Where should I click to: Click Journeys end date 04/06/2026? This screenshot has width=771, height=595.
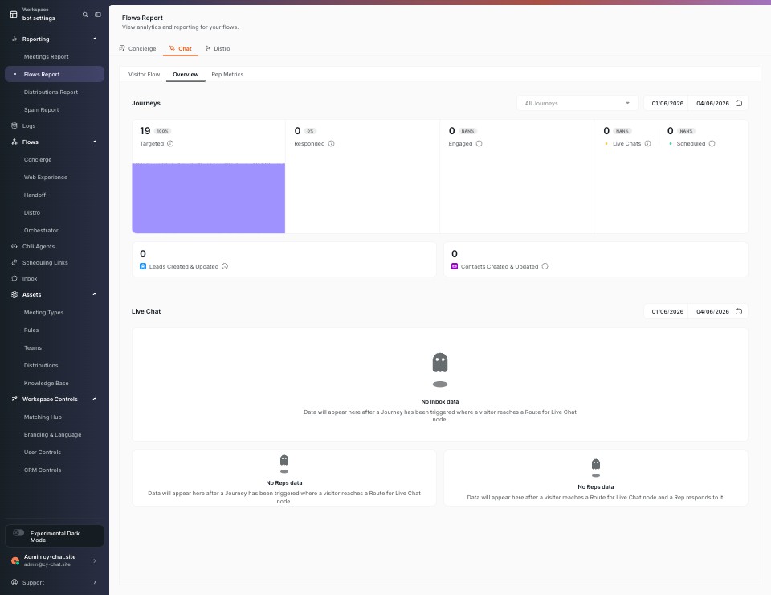712,104
